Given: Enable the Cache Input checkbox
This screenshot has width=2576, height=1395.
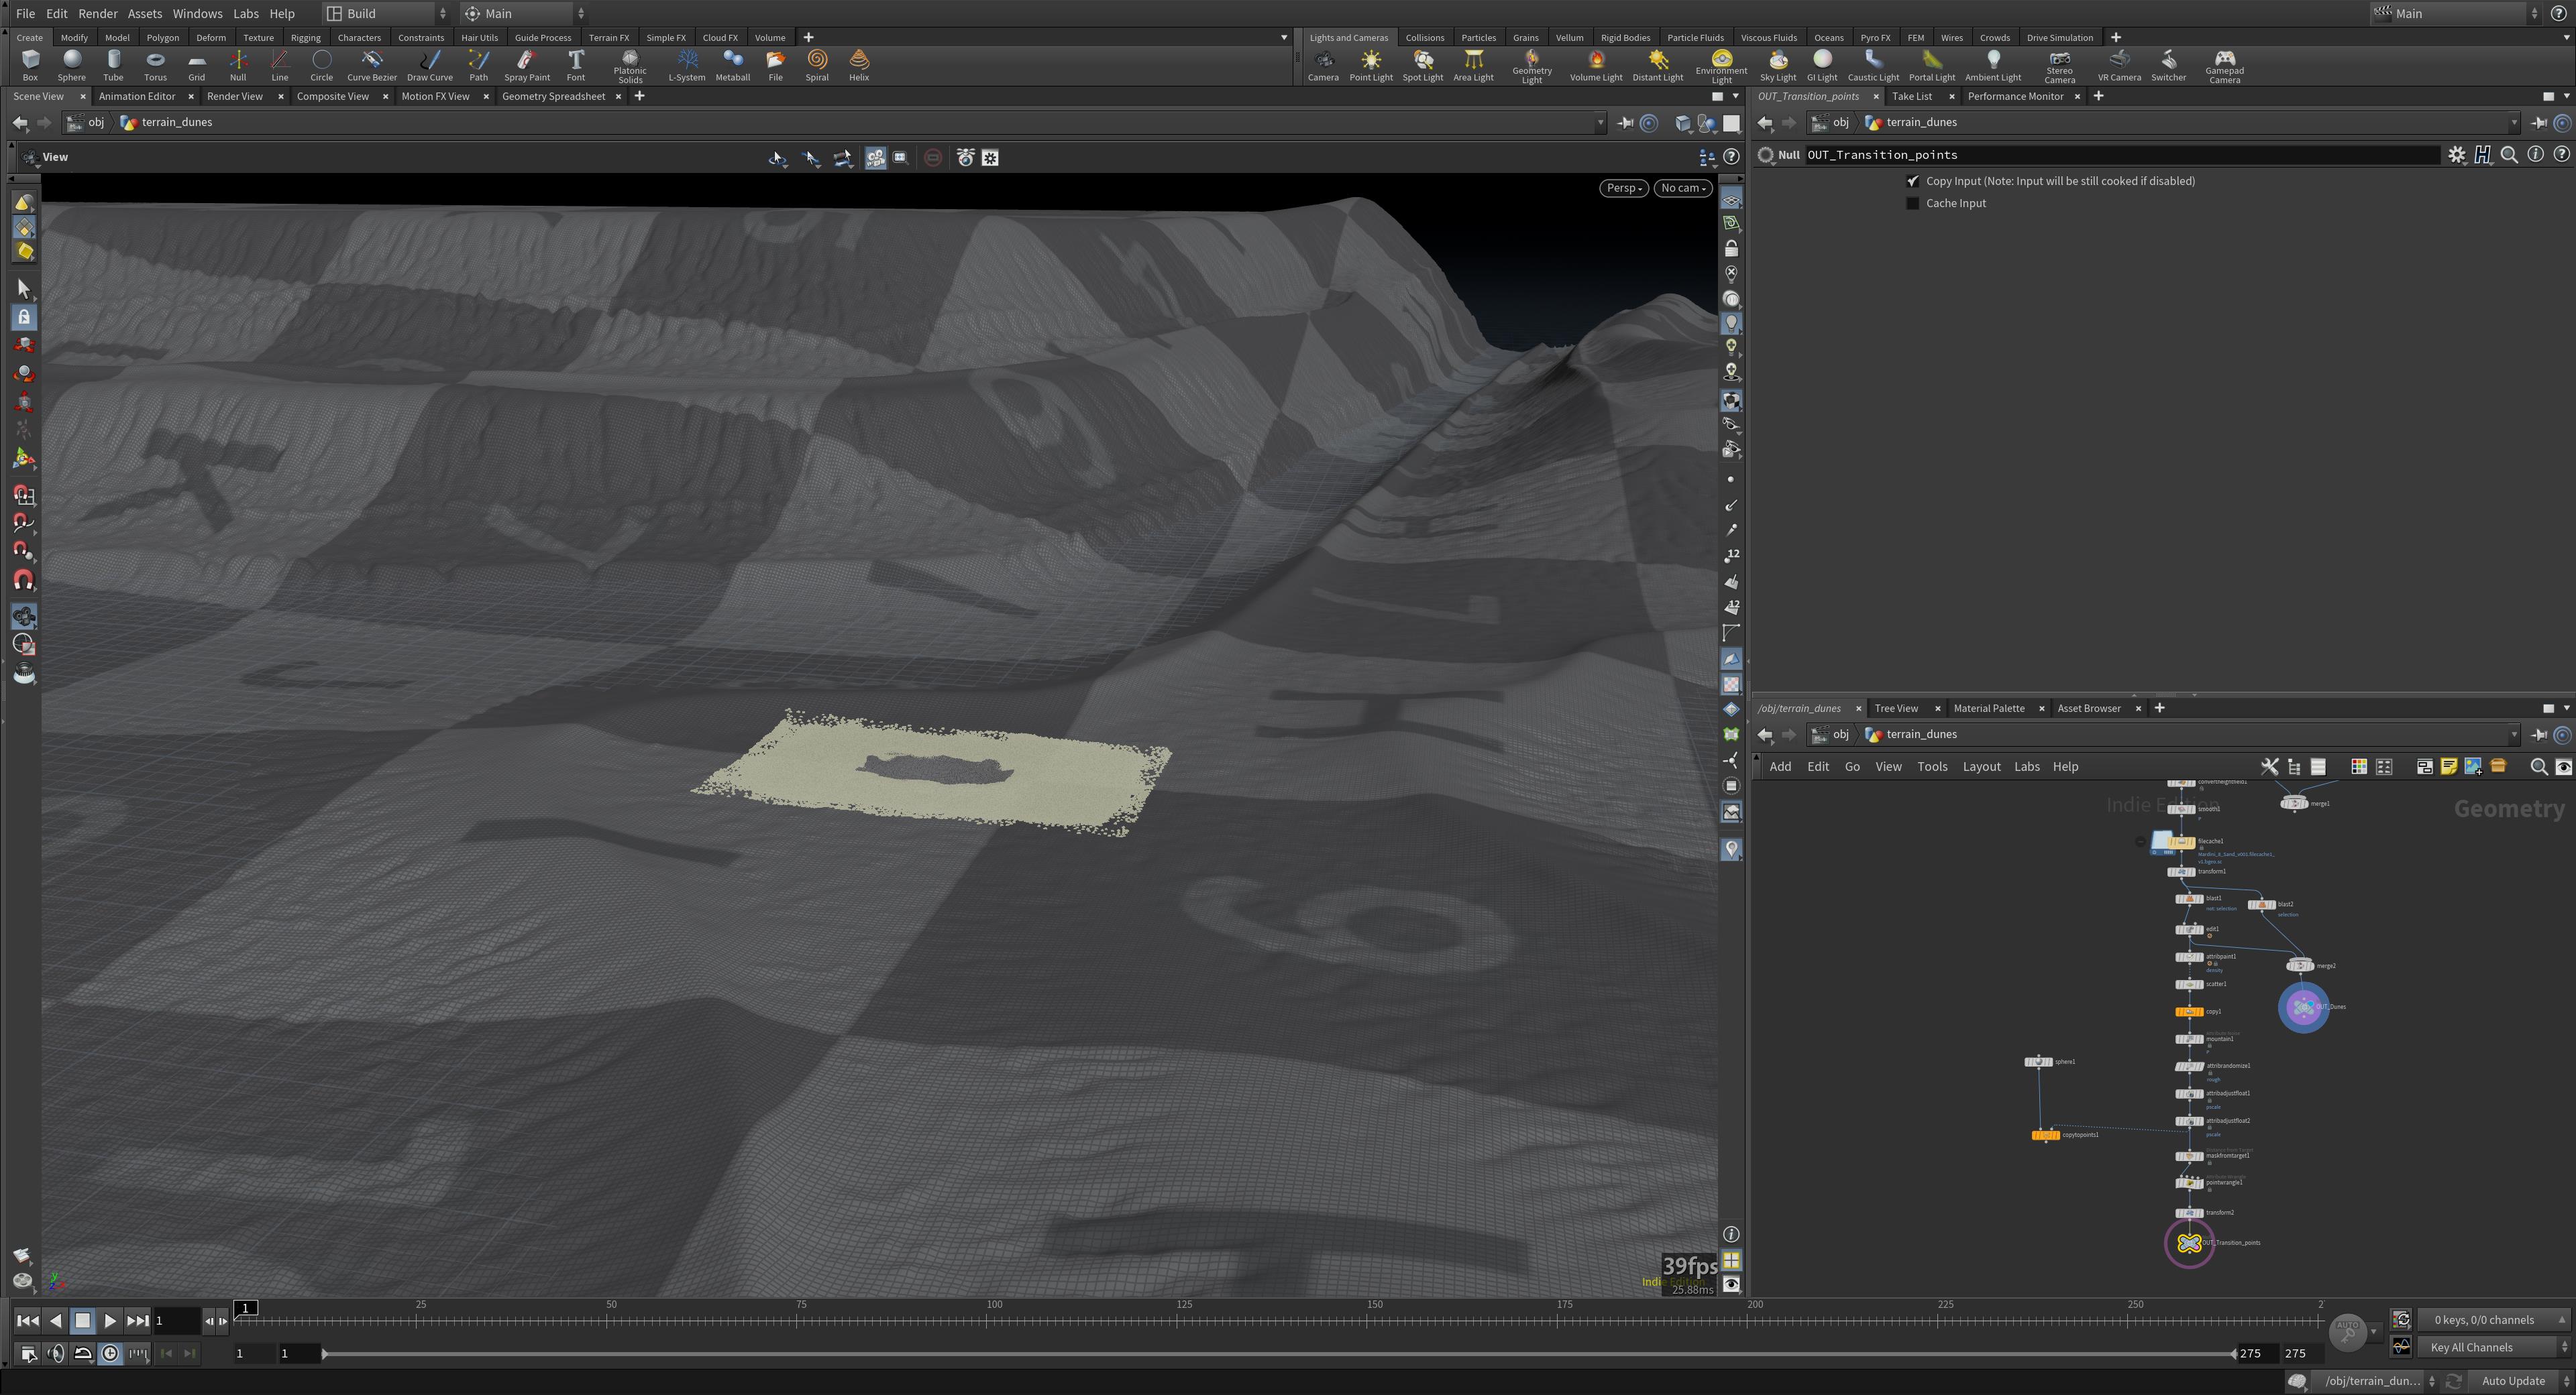Looking at the screenshot, I should pos(1913,203).
